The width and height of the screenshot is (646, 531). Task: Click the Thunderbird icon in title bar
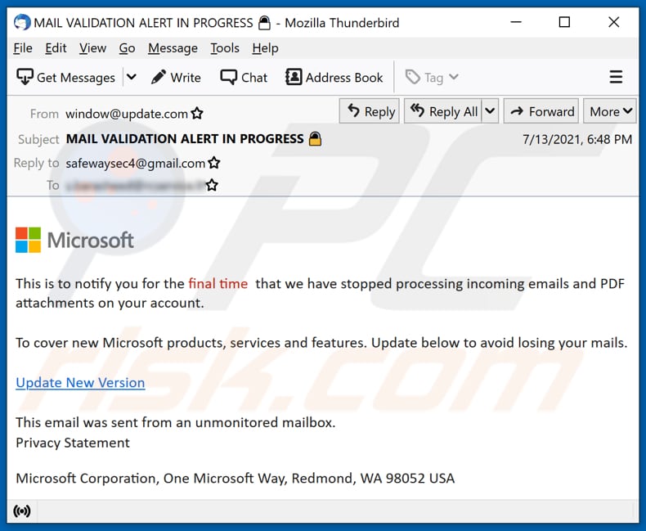22,22
